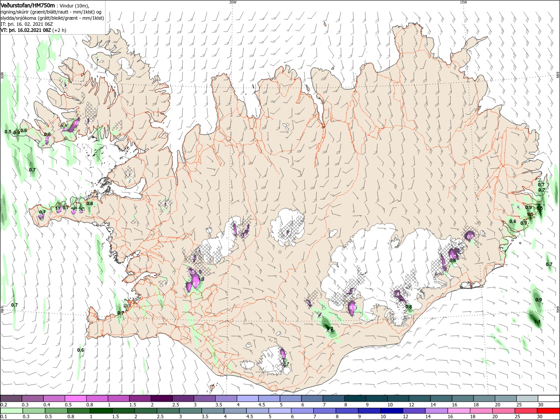Select upper scale swatch labeled 0.4
Image resolution: width=560 pixels, height=420 pixels.
click(x=54, y=399)
